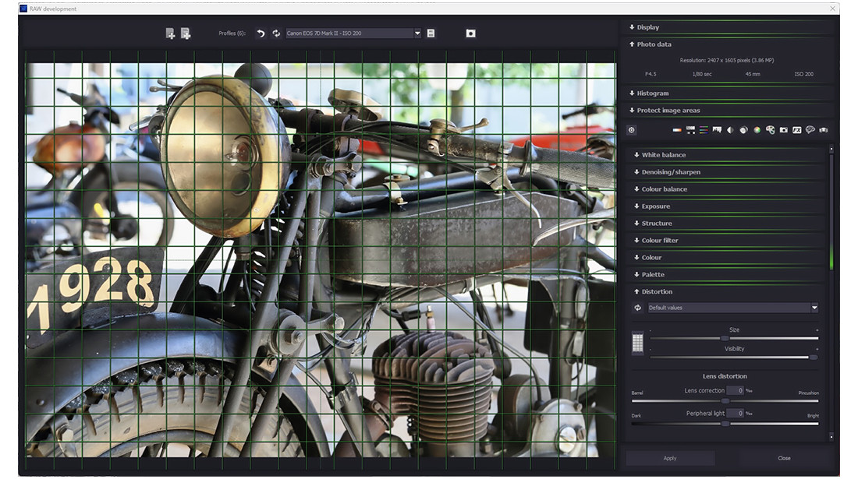This screenshot has height=479, width=858.
Task: Click the undo arrow beside Profiles
Action: [261, 33]
